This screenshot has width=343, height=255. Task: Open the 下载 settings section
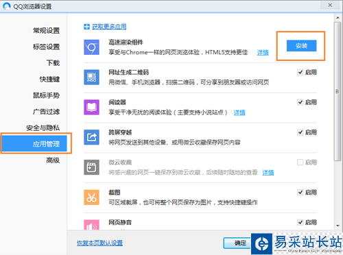(x=53, y=63)
